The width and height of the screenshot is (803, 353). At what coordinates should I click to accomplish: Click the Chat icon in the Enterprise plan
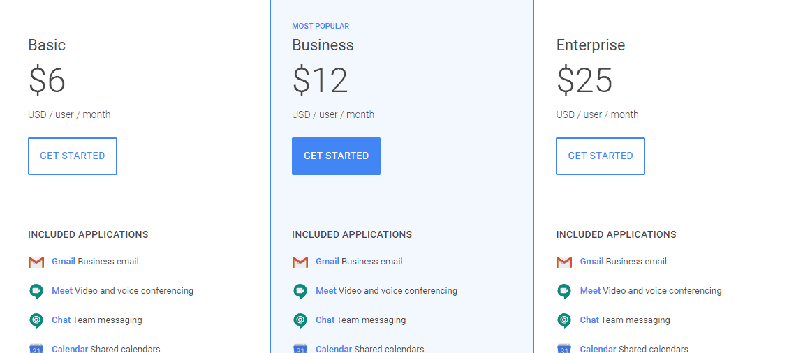(x=564, y=321)
